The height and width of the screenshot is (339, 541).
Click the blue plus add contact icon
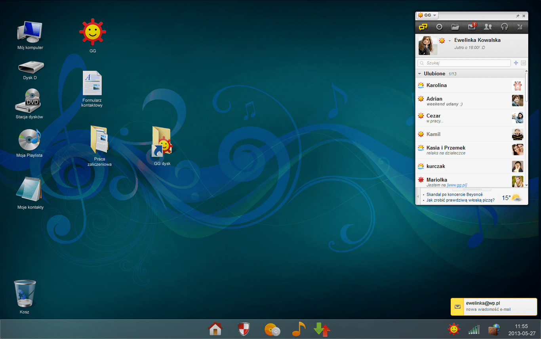(516, 63)
